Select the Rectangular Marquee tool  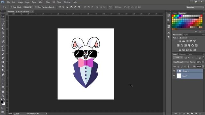click(x=3, y=20)
